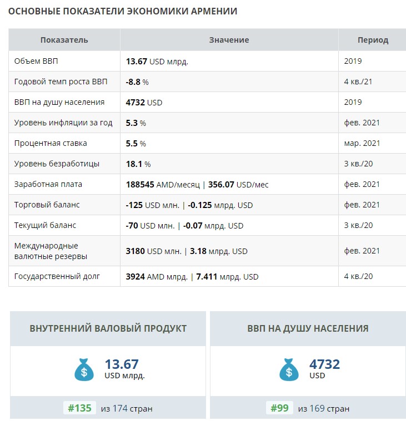
Task: Select the Процентная ставка row label
Action: [x=51, y=143]
